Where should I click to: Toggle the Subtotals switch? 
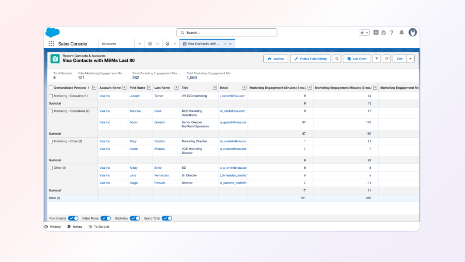[135, 218]
